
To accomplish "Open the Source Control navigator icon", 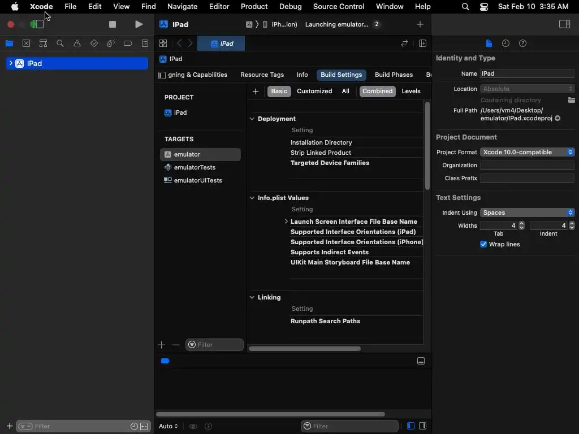I will (x=26, y=43).
